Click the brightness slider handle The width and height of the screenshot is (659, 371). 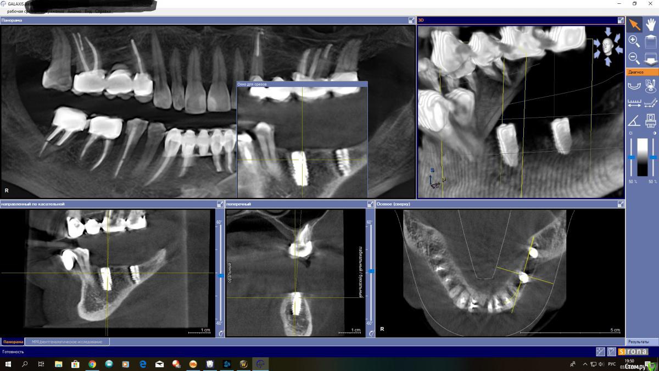[x=632, y=158]
